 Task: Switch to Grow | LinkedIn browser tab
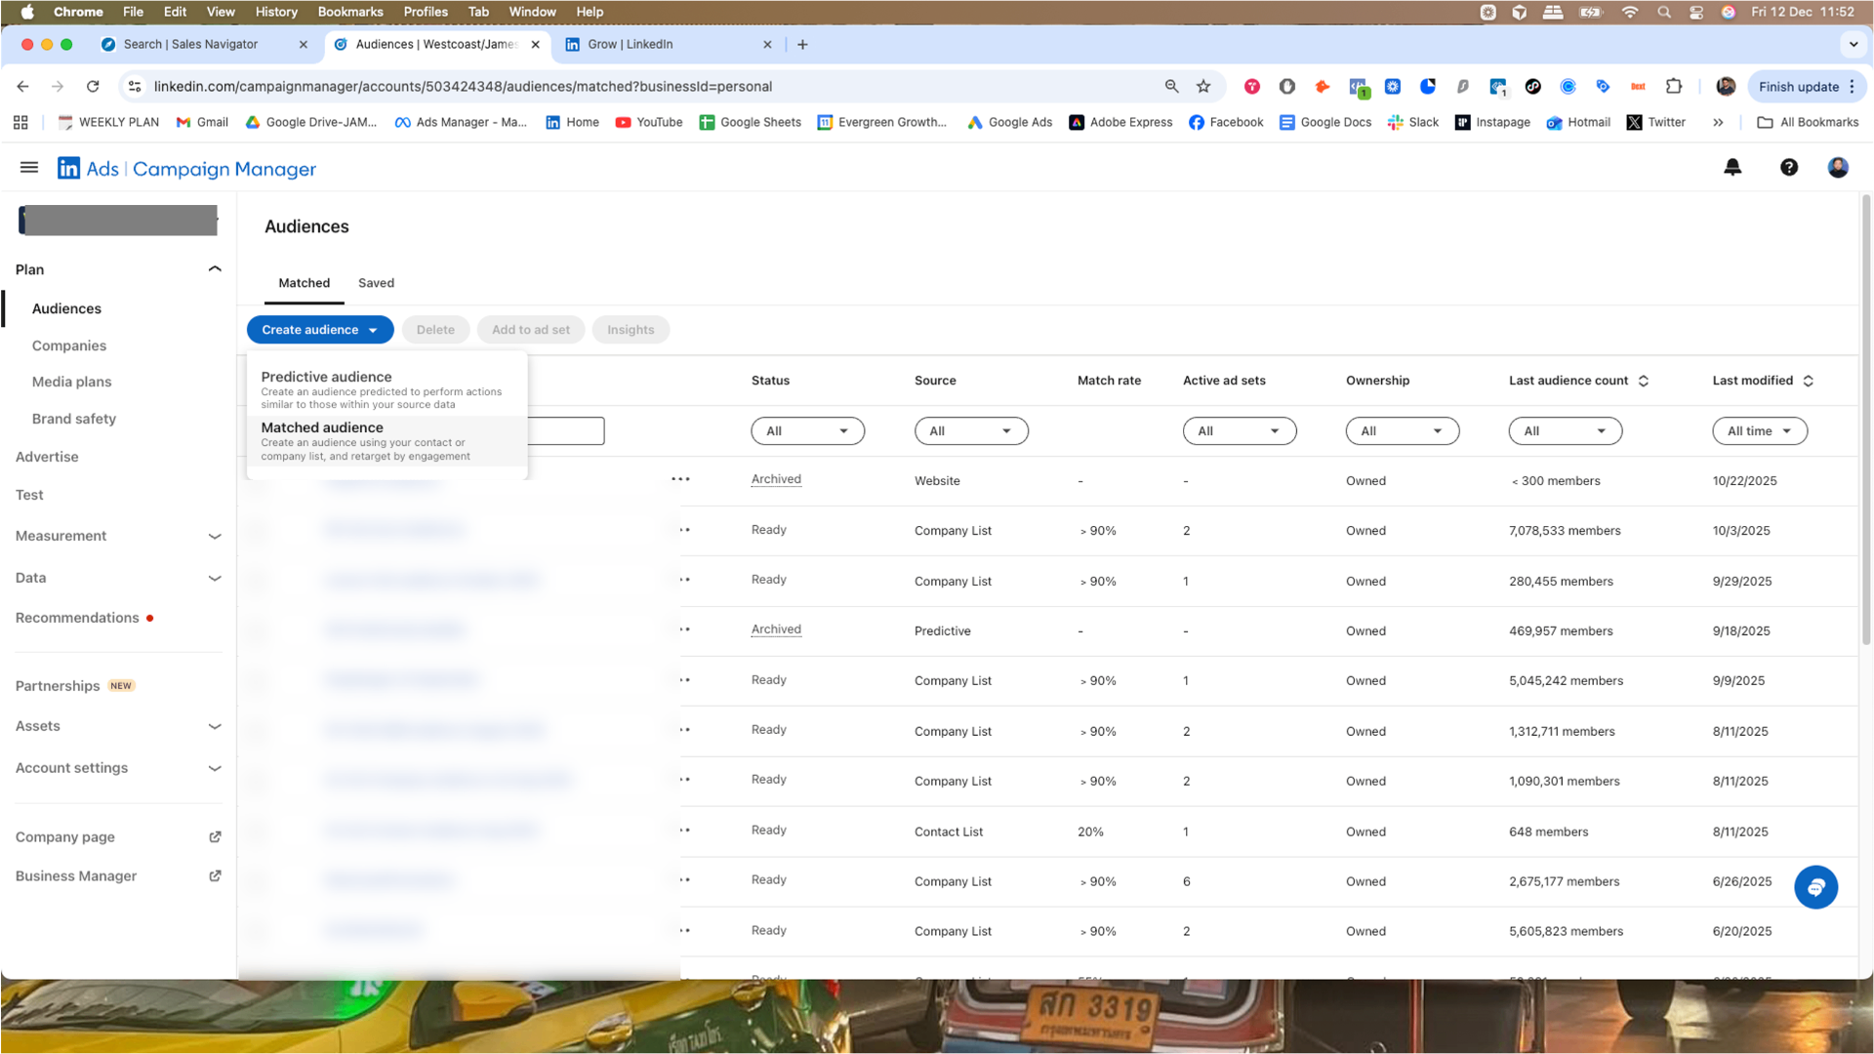(670, 44)
